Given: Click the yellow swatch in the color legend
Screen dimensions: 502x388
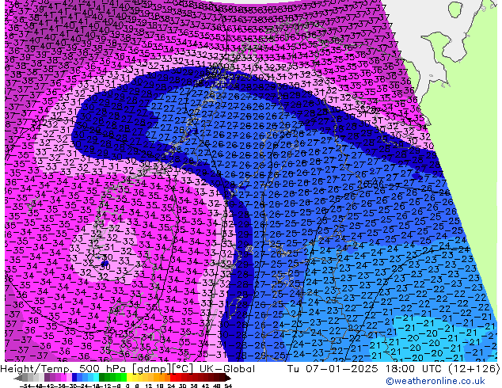Looking at the screenshot, I should click(129, 378).
